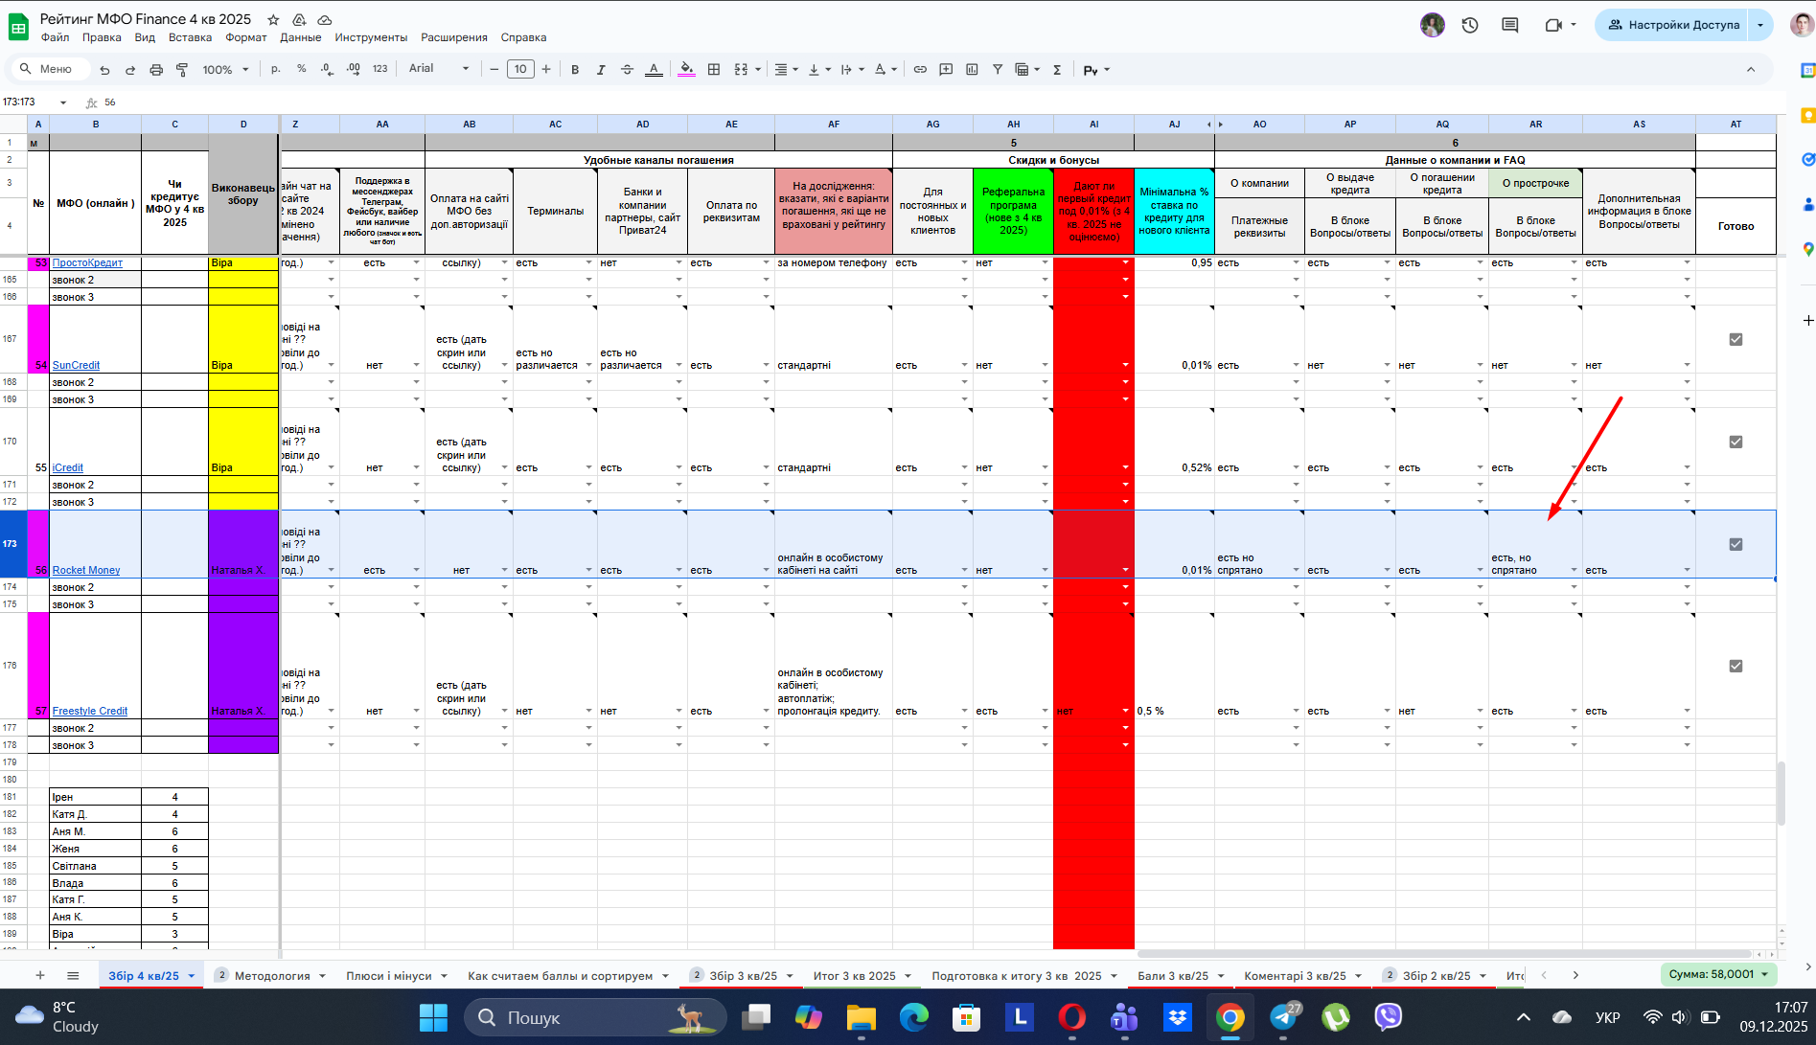Move document using folder icon
This screenshot has height=1045, width=1816.
(x=299, y=19)
